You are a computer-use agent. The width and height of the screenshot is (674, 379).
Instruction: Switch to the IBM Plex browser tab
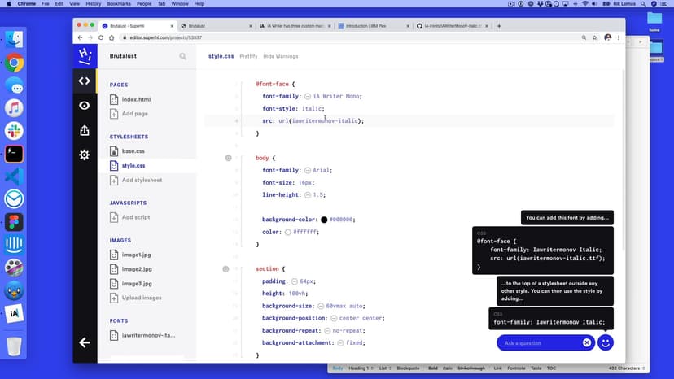(372, 26)
